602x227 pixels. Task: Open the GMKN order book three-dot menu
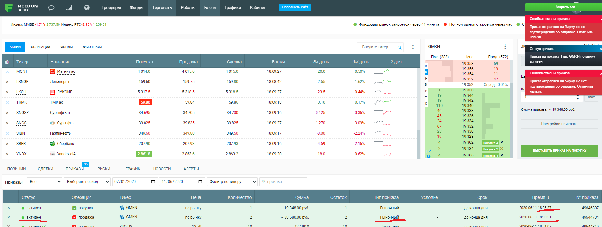pyautogui.click(x=505, y=47)
